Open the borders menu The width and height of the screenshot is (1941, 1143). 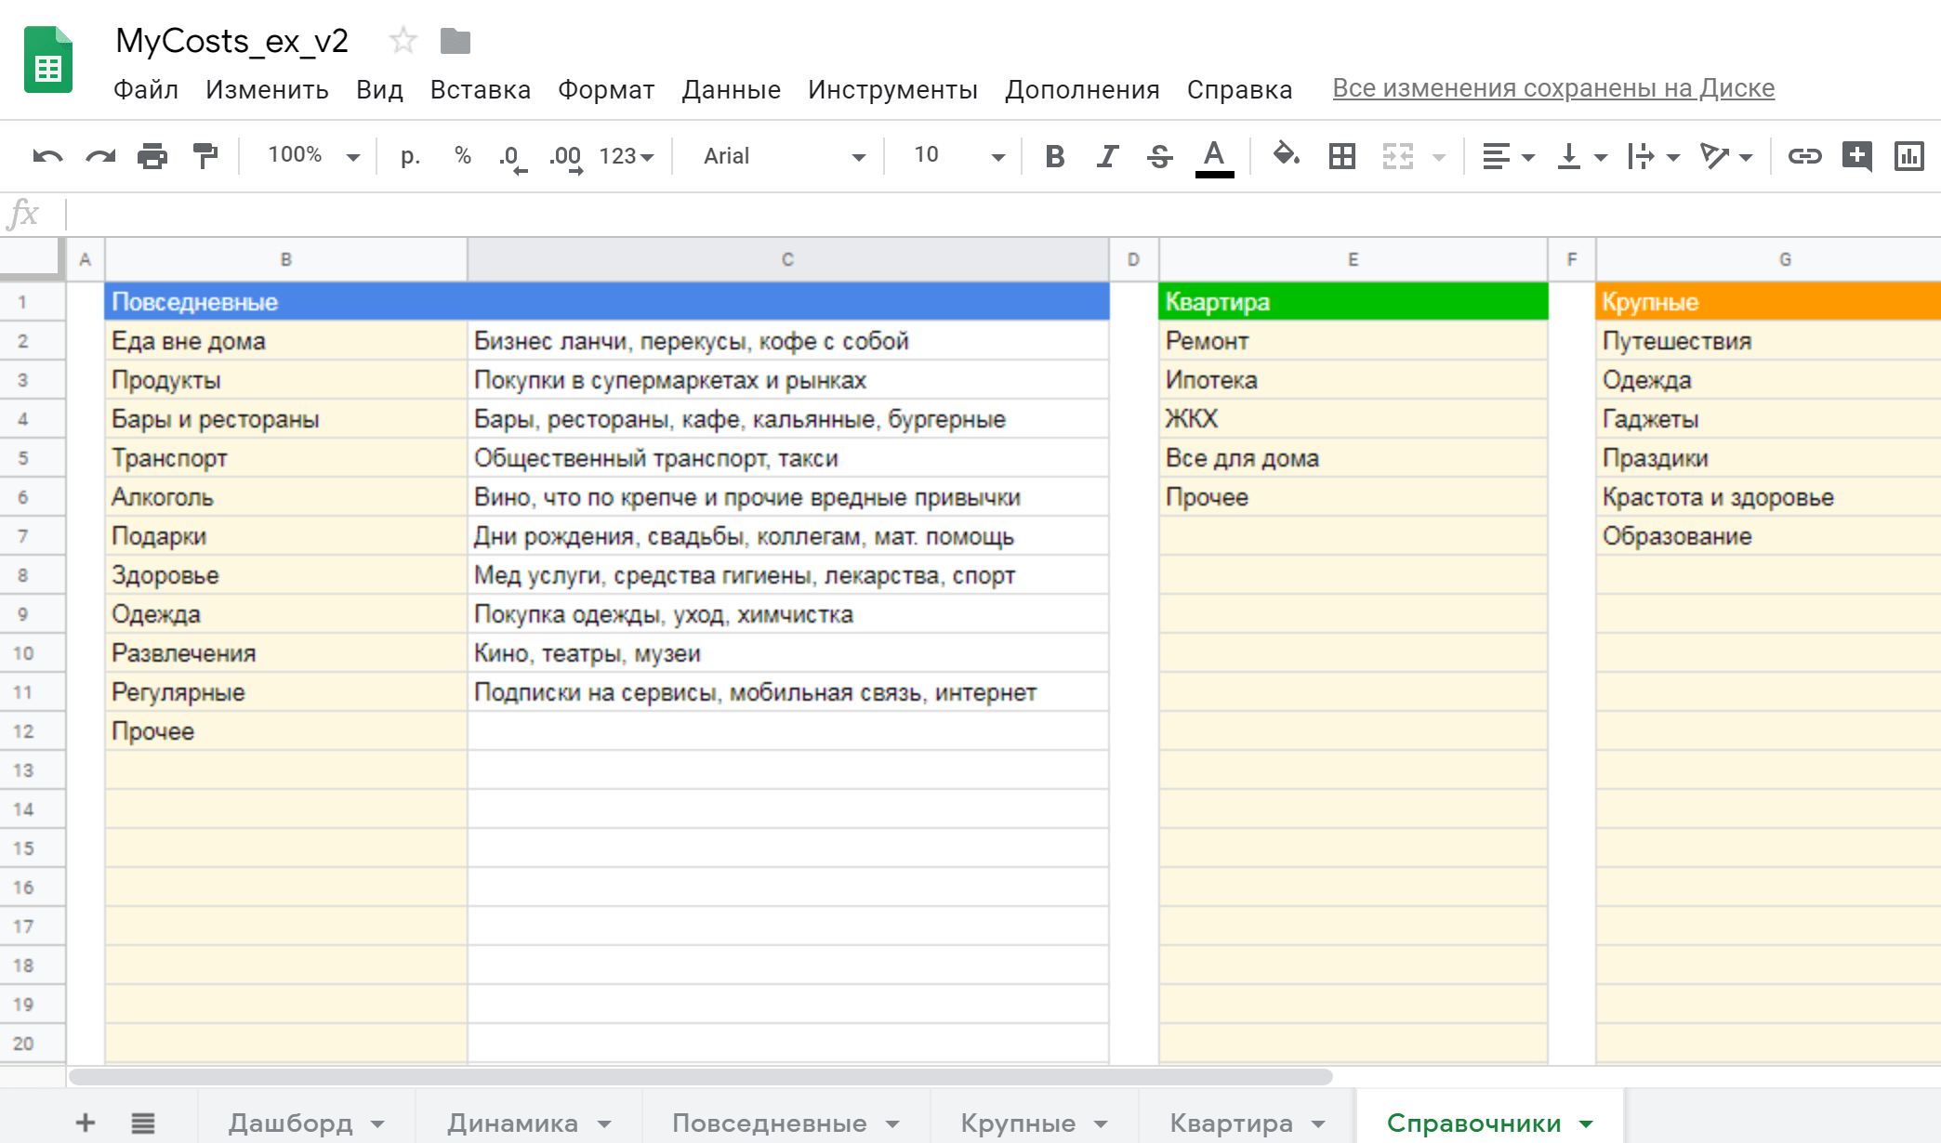pyautogui.click(x=1341, y=156)
